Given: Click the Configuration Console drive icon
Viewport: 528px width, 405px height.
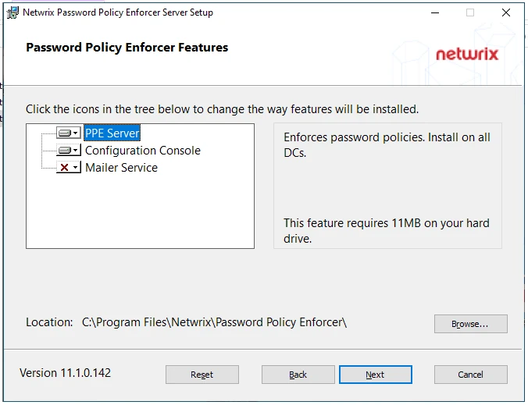Looking at the screenshot, I should coord(64,151).
